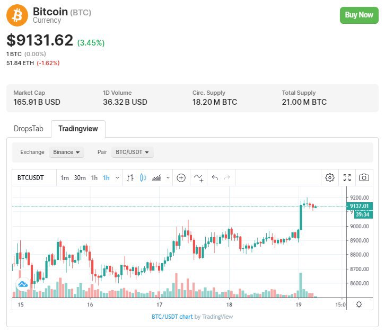Click the Compare or add symbol icon

[x=181, y=178]
